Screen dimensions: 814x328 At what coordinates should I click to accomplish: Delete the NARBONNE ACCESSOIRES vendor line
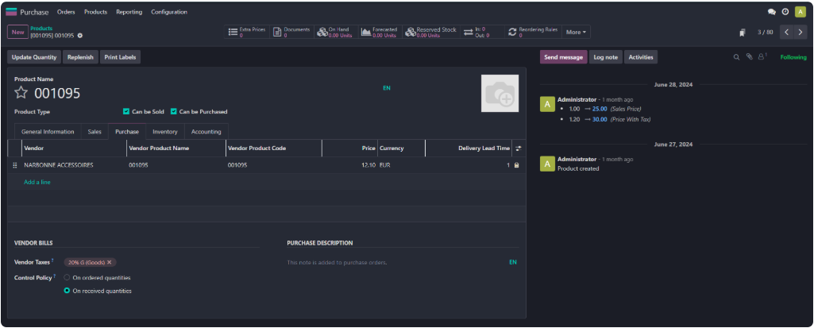[516, 165]
